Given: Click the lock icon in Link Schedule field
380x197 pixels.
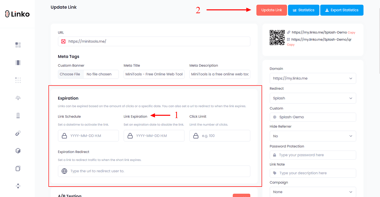Looking at the screenshot, I should (x=64, y=136).
